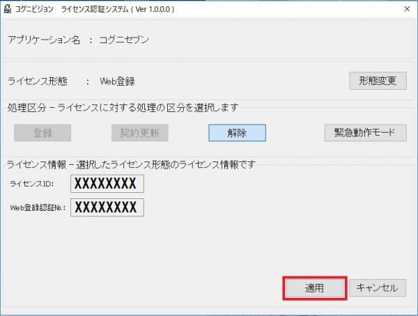418x316 pixels.
Task: Click the window title ライセンス認証システム
Action: tap(95, 9)
